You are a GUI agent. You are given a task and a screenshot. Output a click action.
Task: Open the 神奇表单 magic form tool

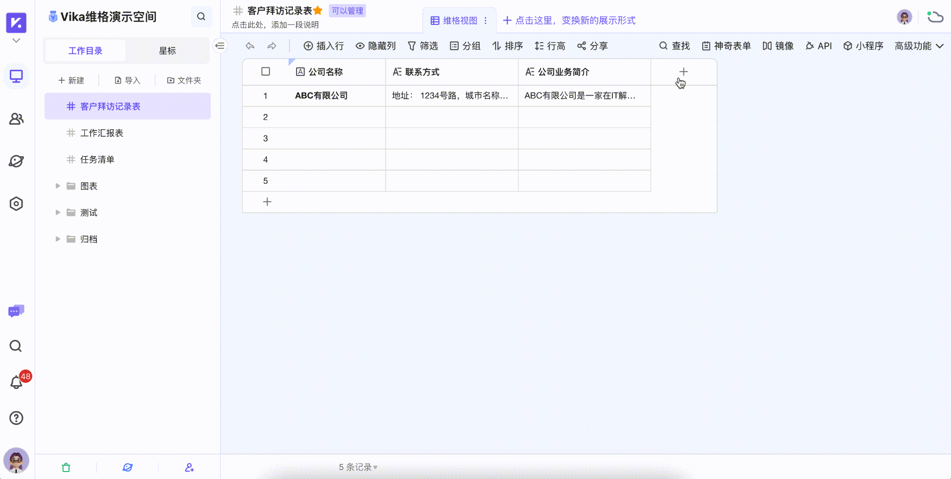[726, 46]
